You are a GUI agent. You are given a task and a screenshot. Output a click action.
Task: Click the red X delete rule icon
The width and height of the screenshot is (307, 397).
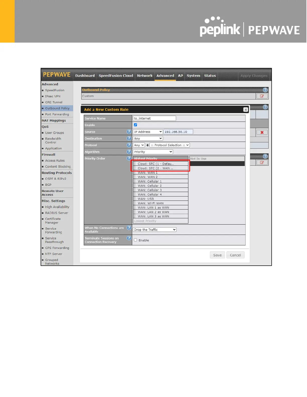coord(262,132)
